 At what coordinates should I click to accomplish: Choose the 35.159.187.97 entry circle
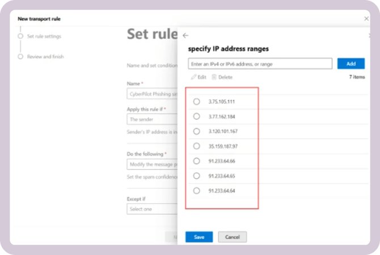(x=197, y=146)
